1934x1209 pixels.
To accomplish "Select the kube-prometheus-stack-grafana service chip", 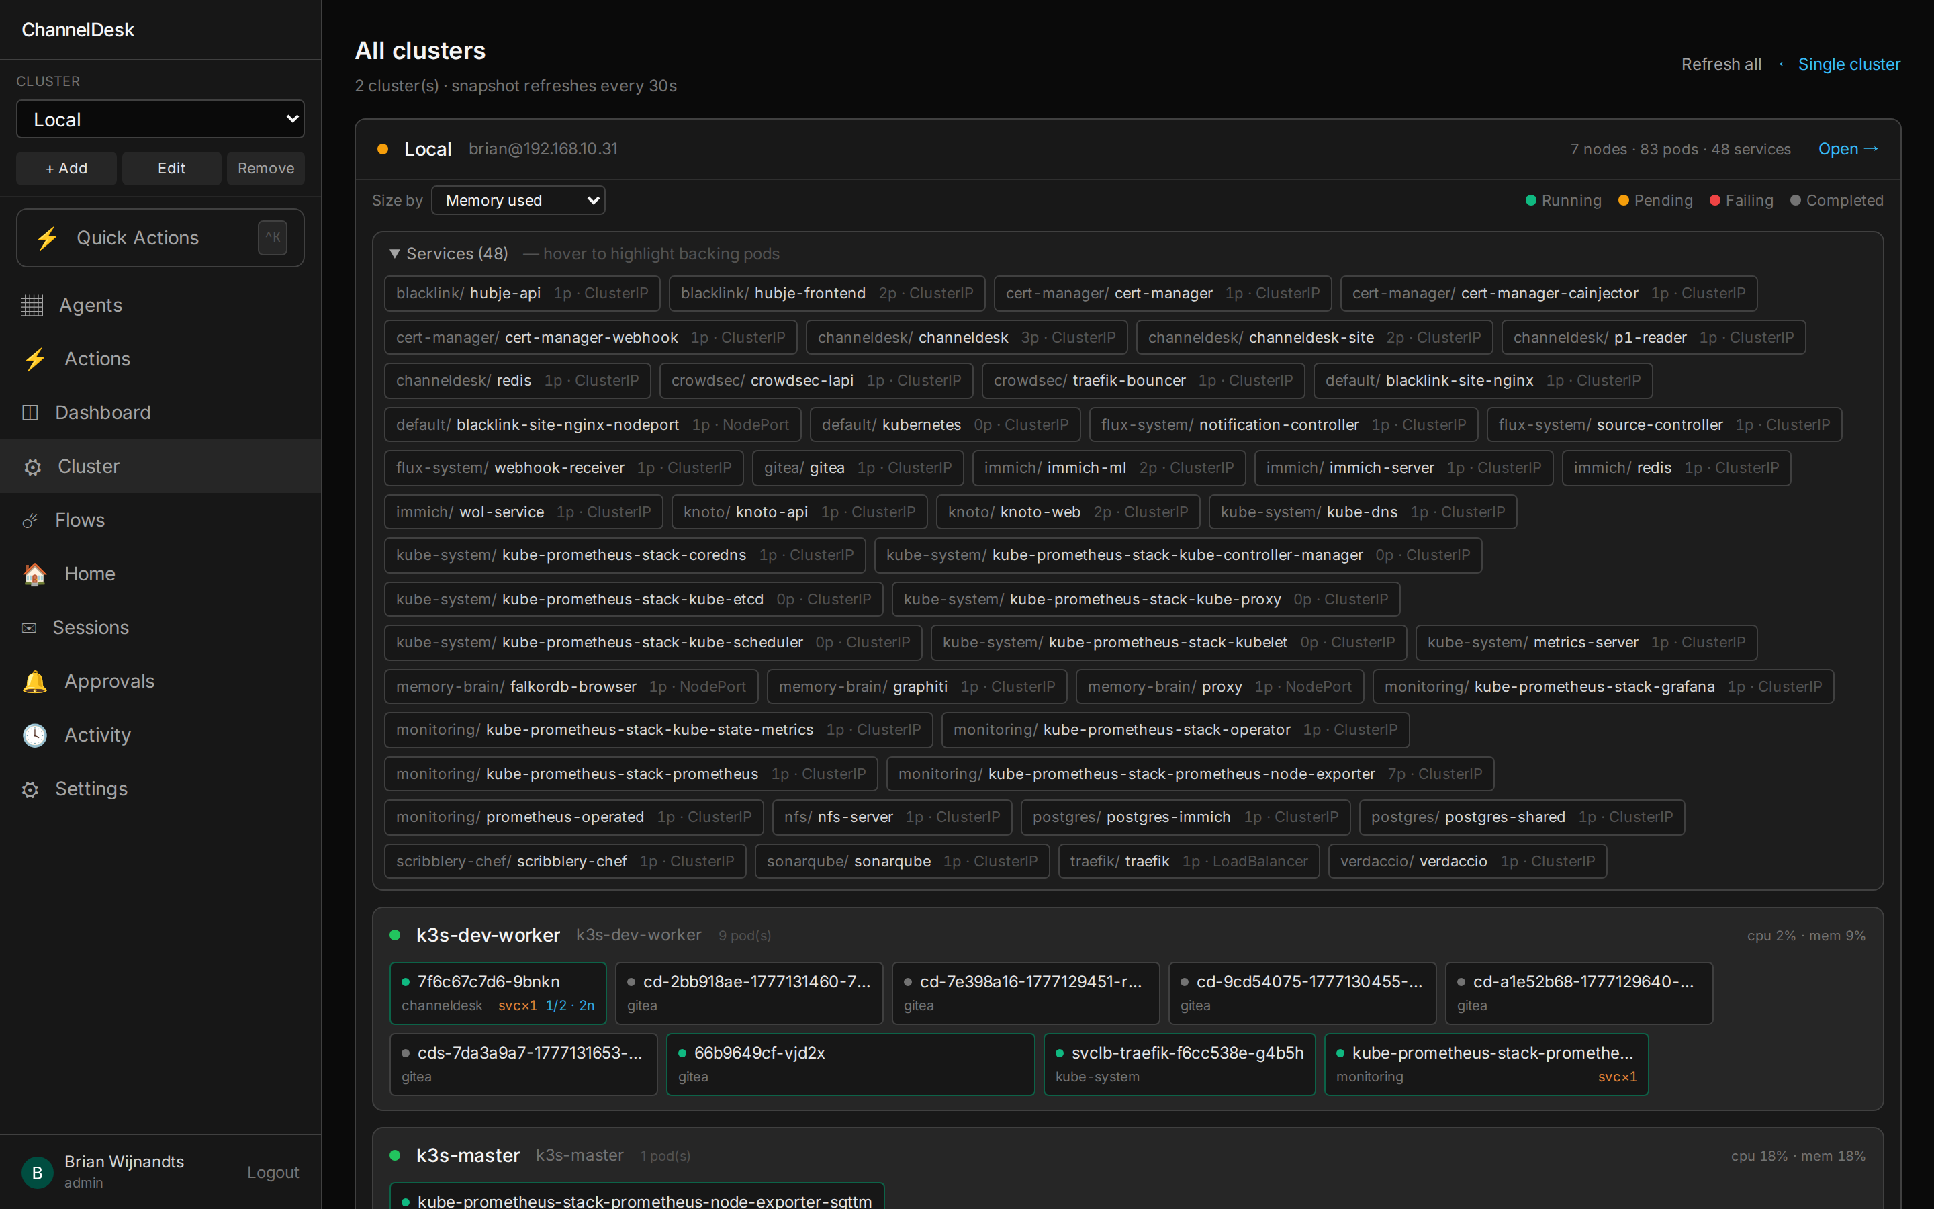I will [x=1603, y=687].
